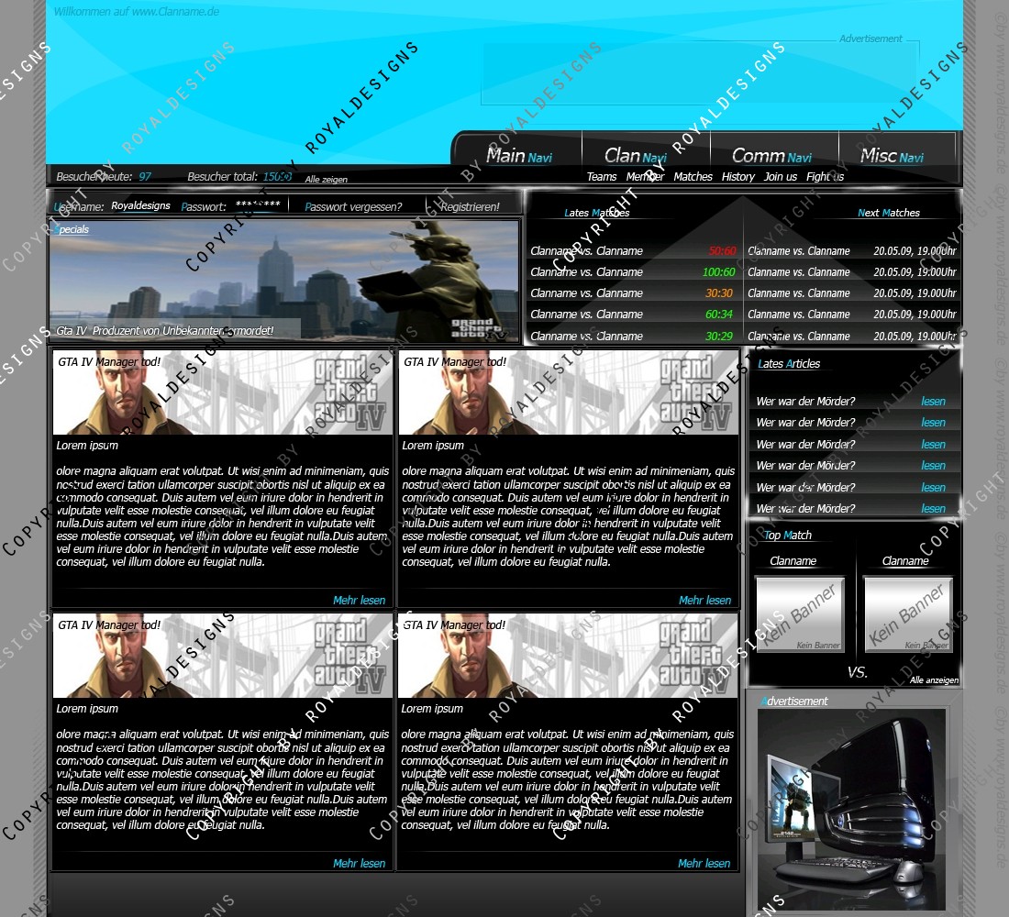Click the Username input field
Image resolution: width=1009 pixels, height=917 pixels.
[140, 206]
